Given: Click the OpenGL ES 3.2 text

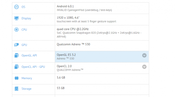Looking at the screenshot, I should [x=66, y=55].
